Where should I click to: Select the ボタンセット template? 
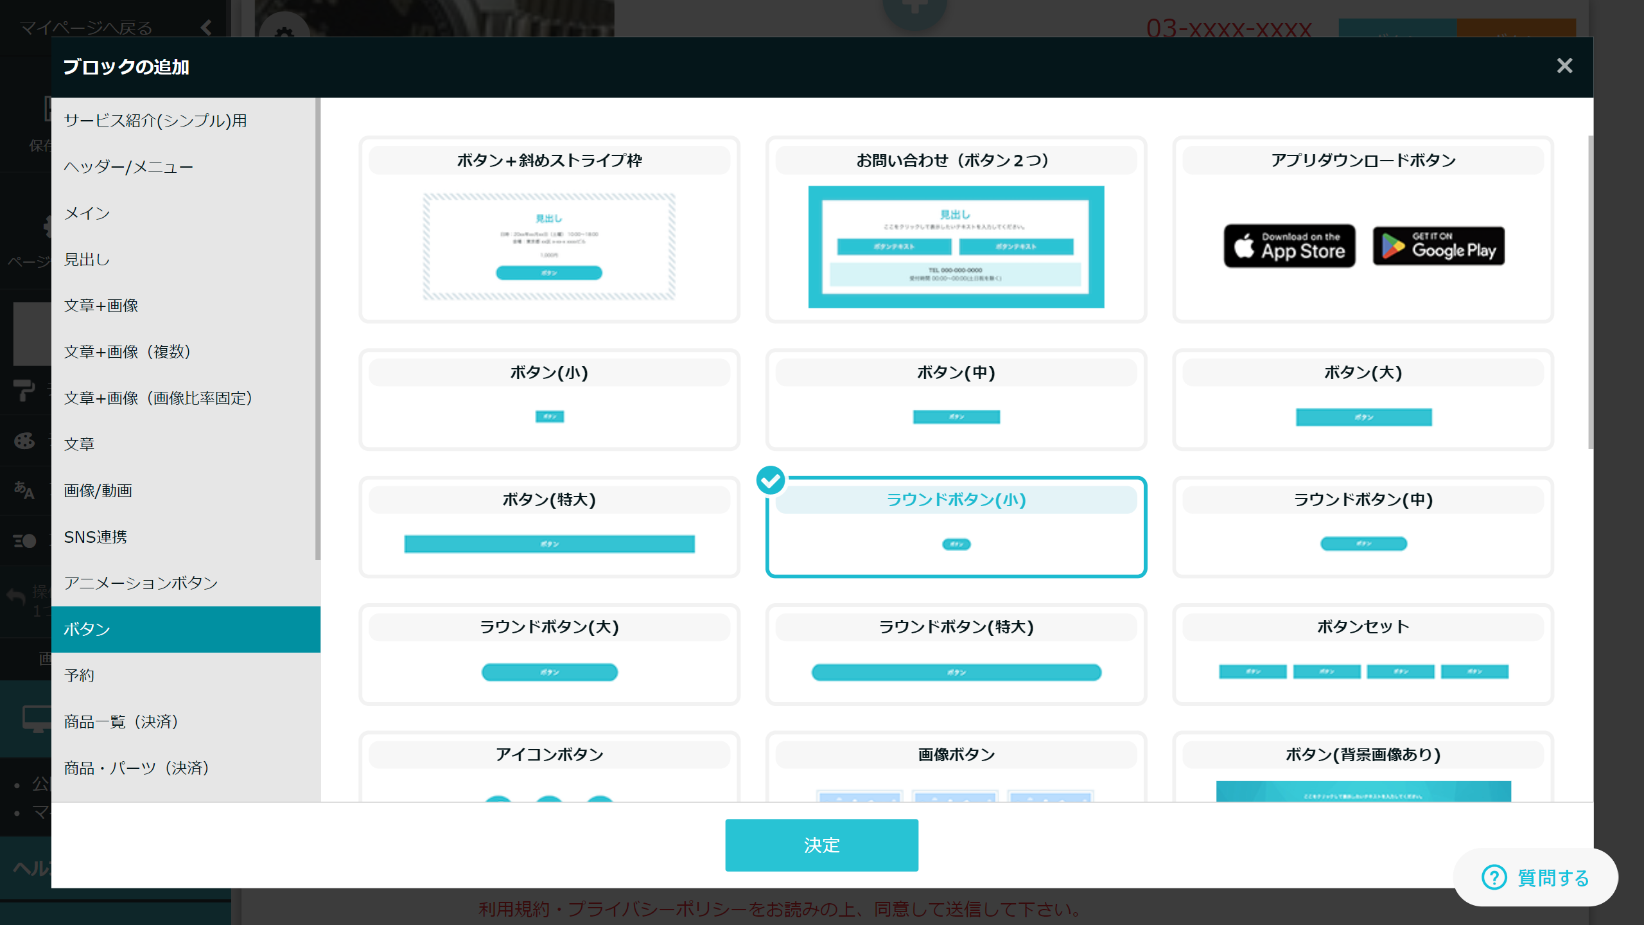[x=1363, y=654]
